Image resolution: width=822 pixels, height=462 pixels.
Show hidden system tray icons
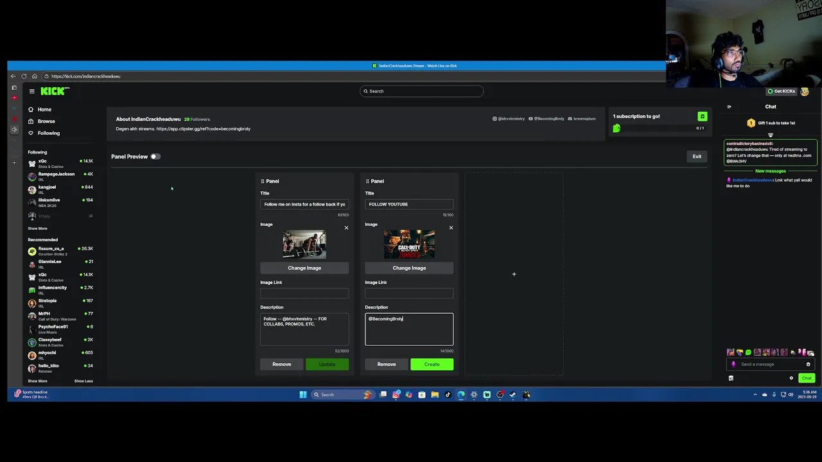[x=755, y=395]
